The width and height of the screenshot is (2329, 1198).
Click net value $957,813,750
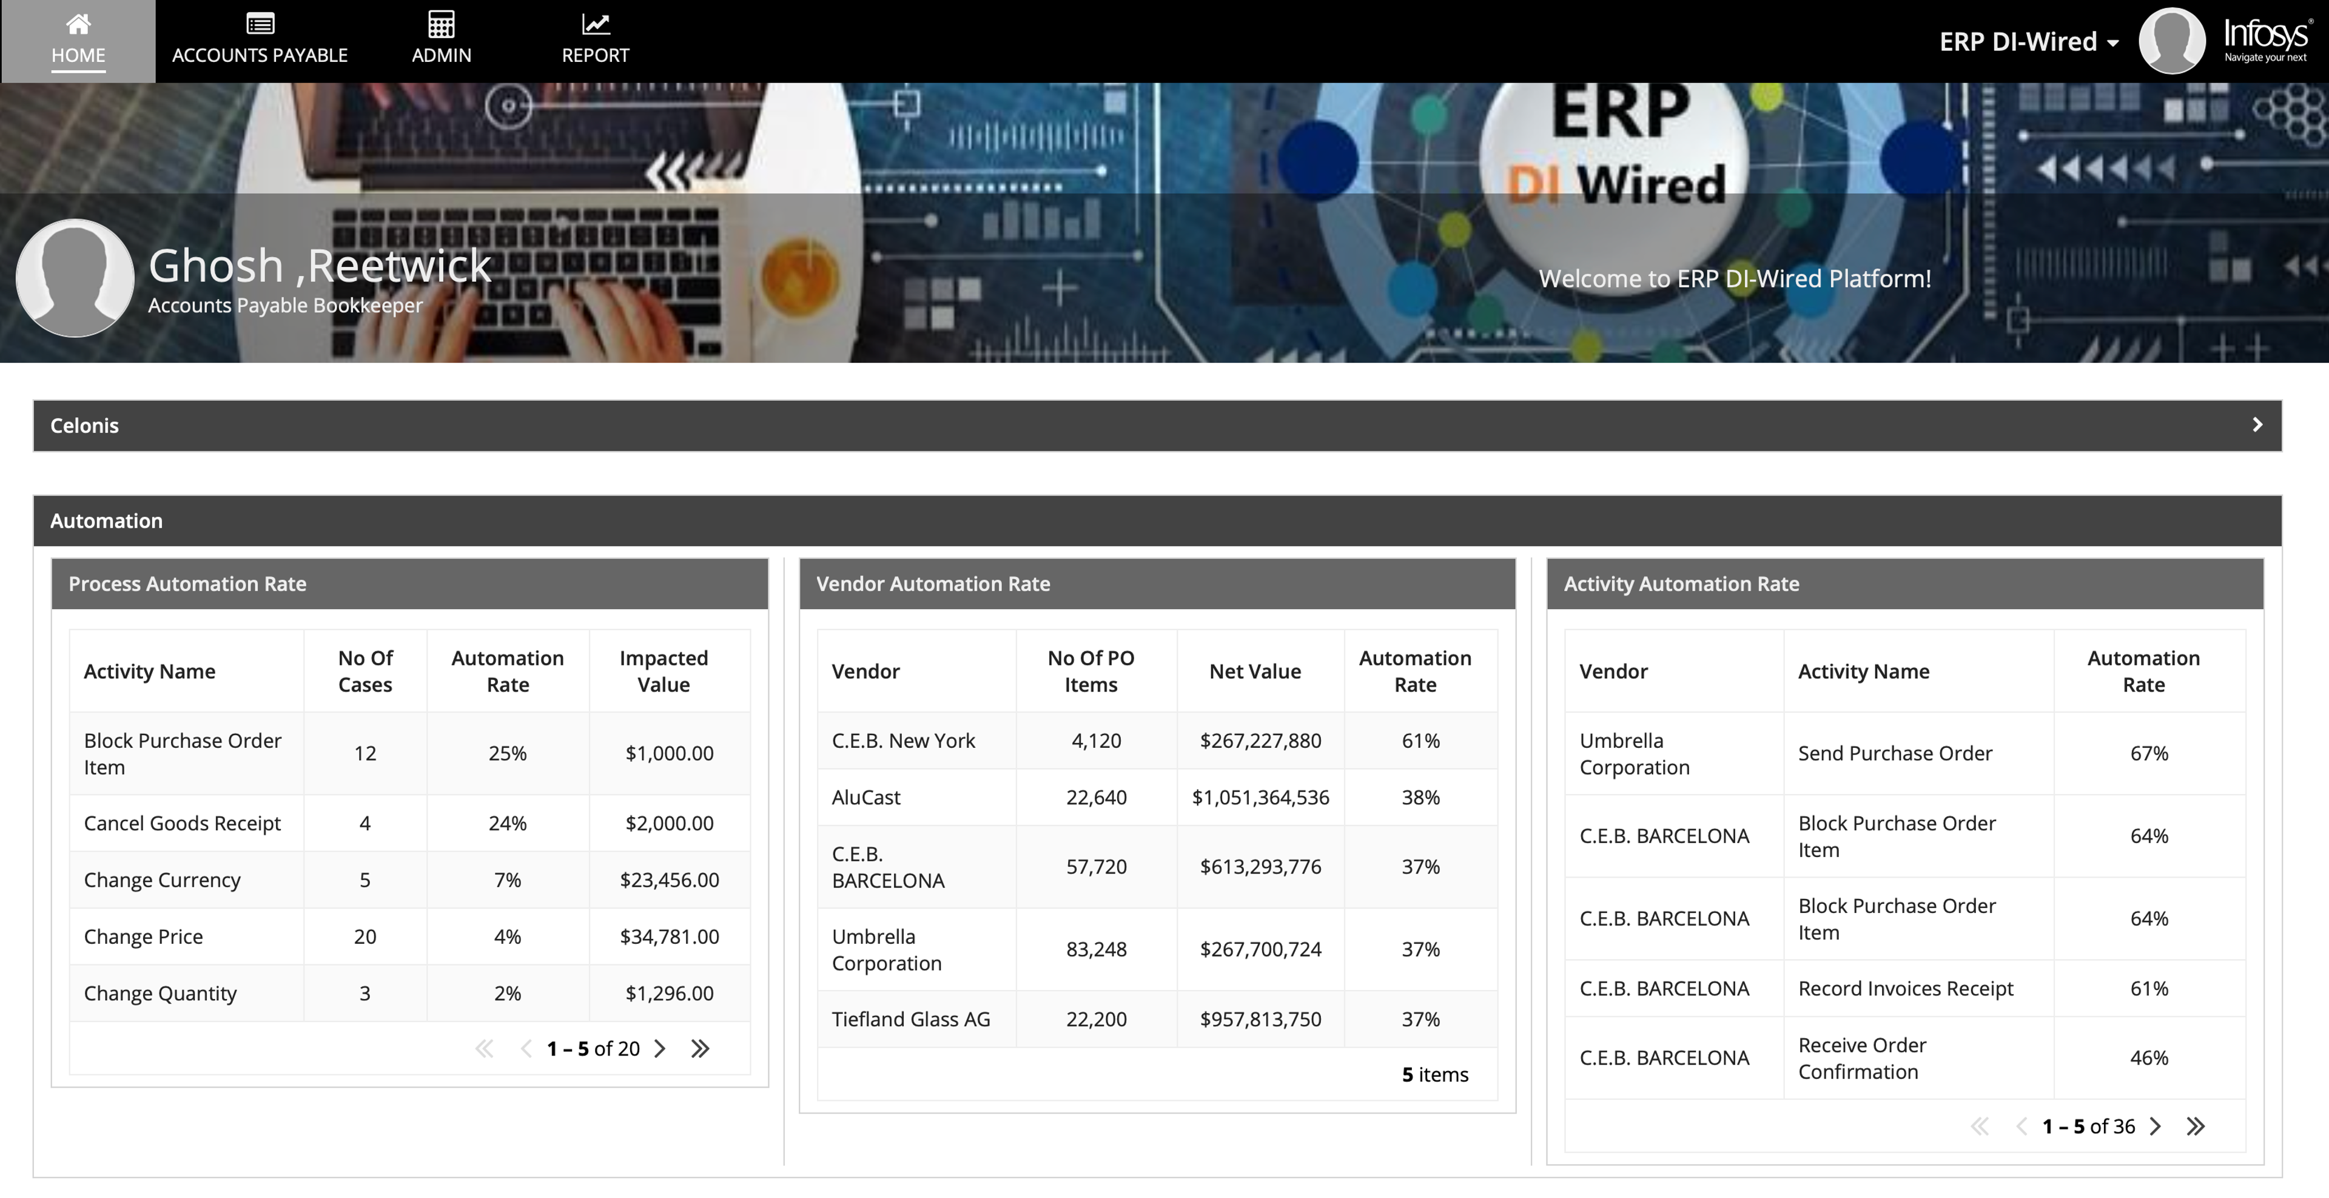[x=1260, y=1019]
